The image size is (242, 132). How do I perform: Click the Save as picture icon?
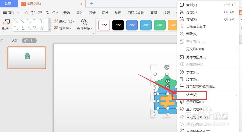point(182,57)
